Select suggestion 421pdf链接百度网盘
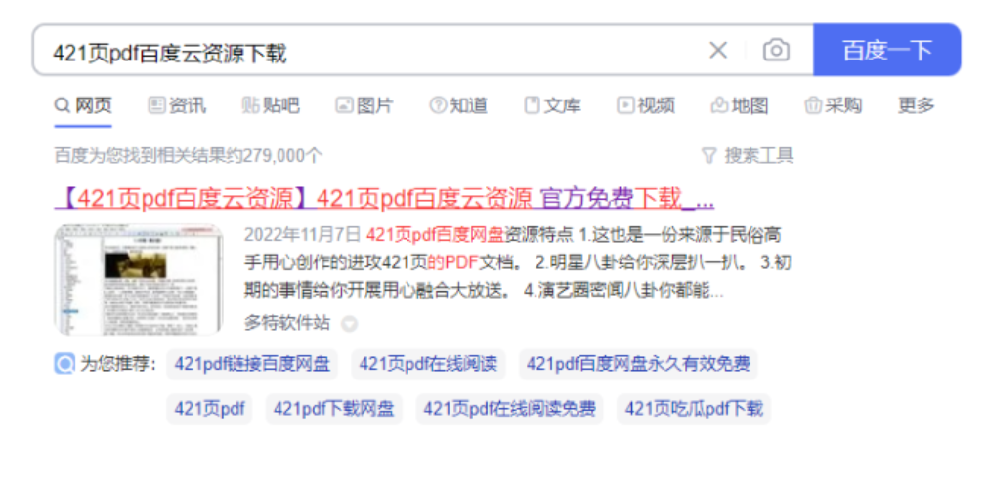Image resolution: width=986 pixels, height=479 pixels. point(252,364)
